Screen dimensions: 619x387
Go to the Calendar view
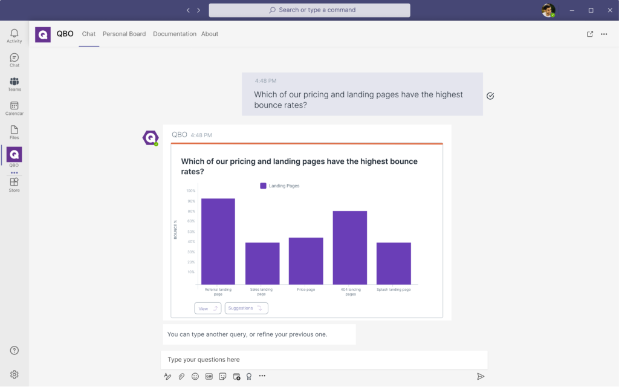pyautogui.click(x=14, y=108)
